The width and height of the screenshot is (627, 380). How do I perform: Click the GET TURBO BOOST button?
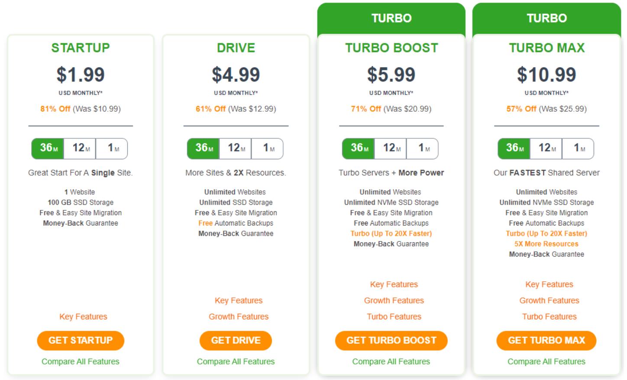[x=391, y=341]
